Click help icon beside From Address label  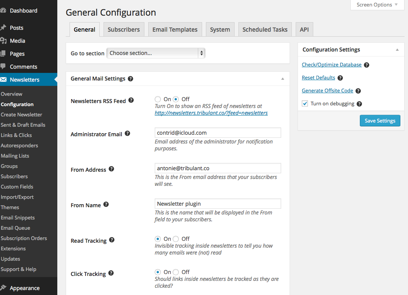tap(112, 169)
